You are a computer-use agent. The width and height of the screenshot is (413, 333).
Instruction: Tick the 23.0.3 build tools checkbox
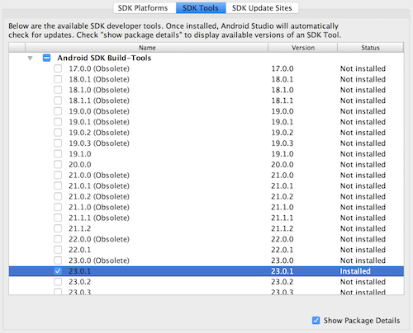[x=58, y=292]
